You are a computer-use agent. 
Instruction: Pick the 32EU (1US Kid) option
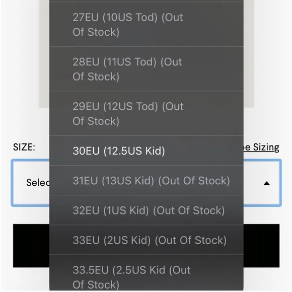click(x=147, y=210)
